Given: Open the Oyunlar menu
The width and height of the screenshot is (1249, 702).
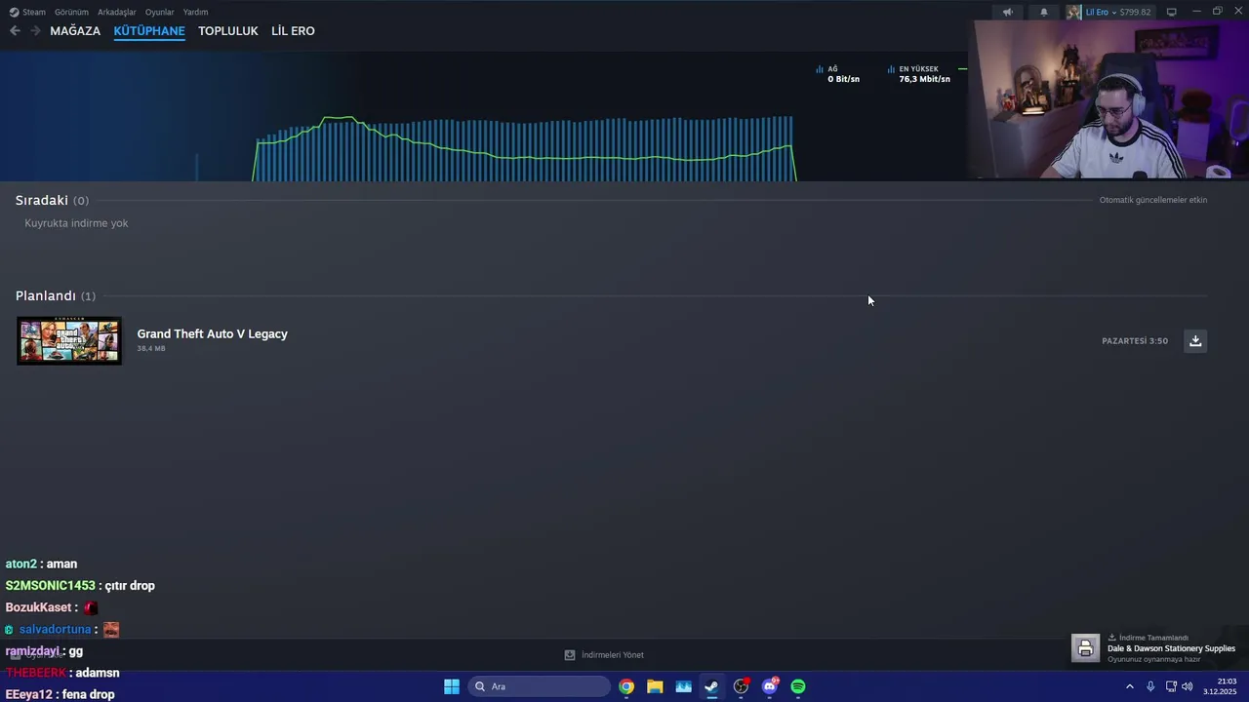Looking at the screenshot, I should 160,12.
